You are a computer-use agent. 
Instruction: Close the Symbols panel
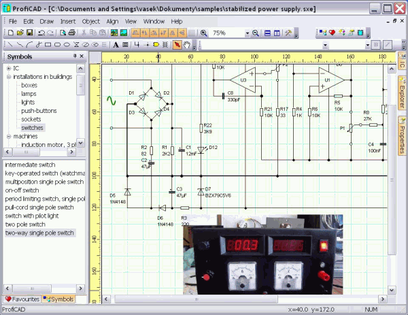coord(82,56)
